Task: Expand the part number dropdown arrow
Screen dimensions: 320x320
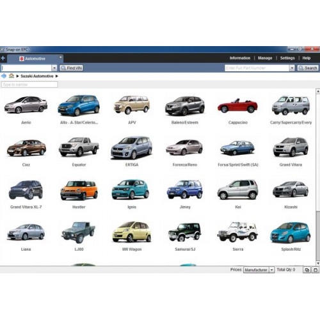Action: (x=292, y=68)
